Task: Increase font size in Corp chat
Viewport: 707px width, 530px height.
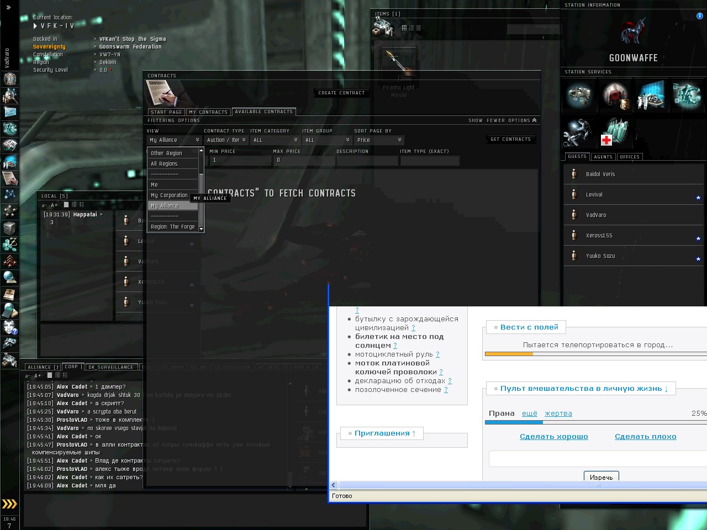Action: (x=38, y=376)
